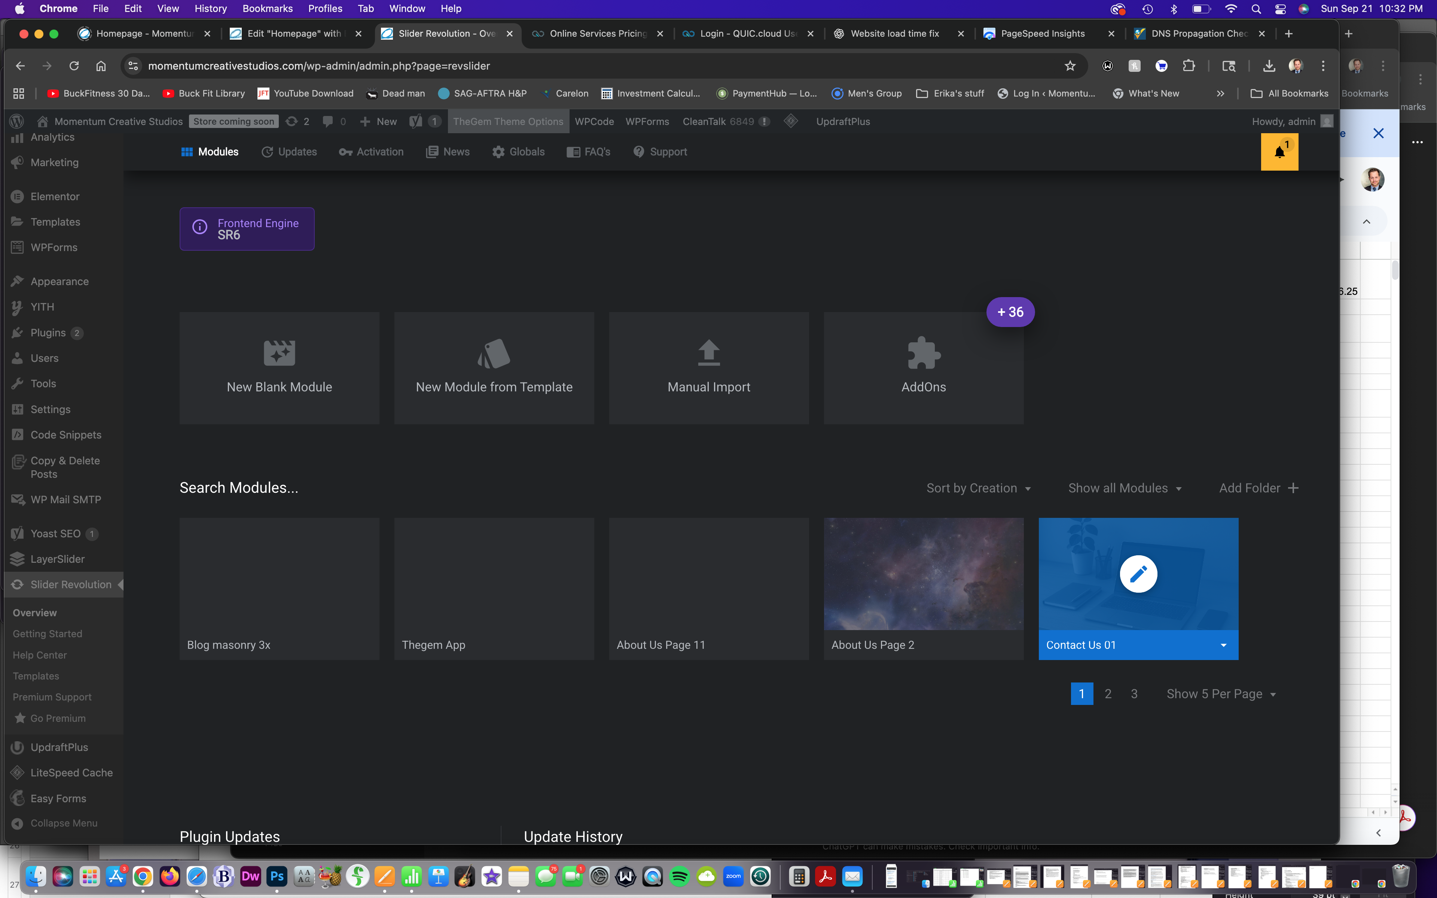The width and height of the screenshot is (1437, 898).
Task: Open the AddOns puzzle icon
Action: pyautogui.click(x=923, y=353)
